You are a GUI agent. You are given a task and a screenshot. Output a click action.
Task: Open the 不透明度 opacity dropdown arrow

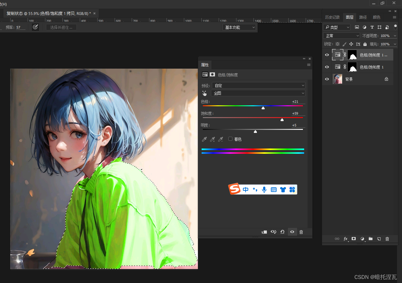(x=395, y=36)
